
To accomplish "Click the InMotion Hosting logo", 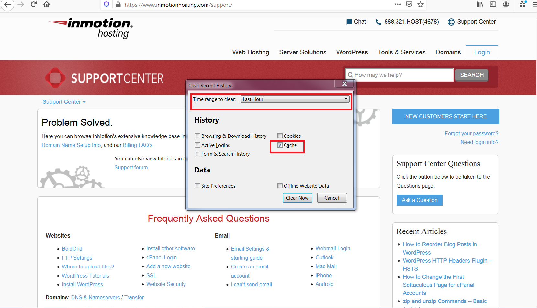I will click(91, 28).
